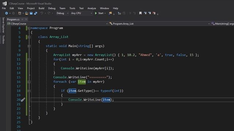Image resolution: width=234 pixels, height=131 pixels.
Task: Toggle a bookmark with the bookmark icon
Action: 140,13
